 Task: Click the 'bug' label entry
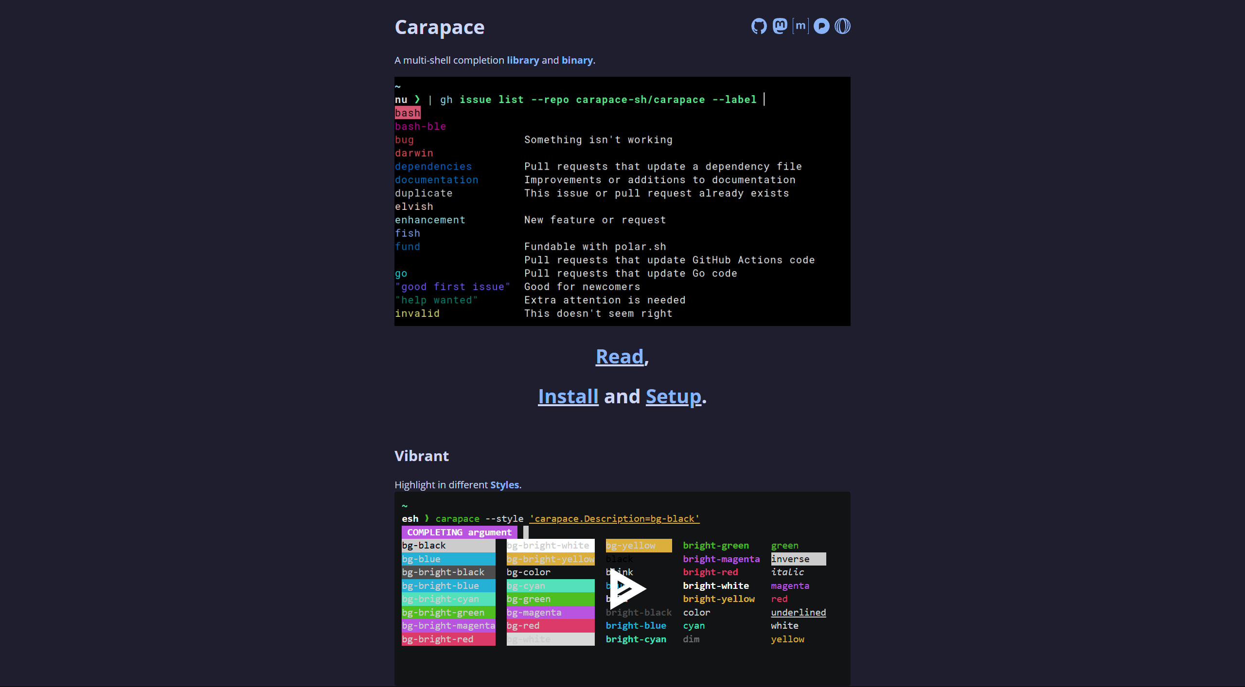coord(404,140)
